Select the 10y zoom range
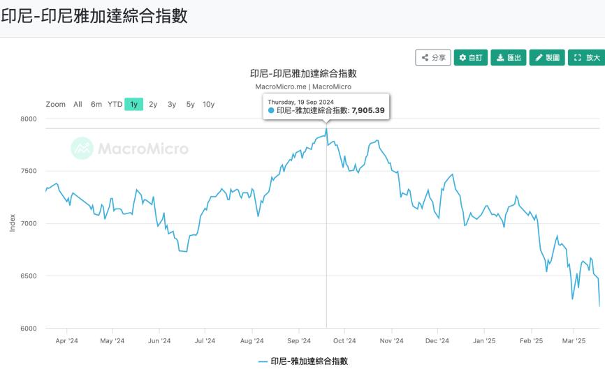The height and width of the screenshot is (369, 605). pos(208,105)
